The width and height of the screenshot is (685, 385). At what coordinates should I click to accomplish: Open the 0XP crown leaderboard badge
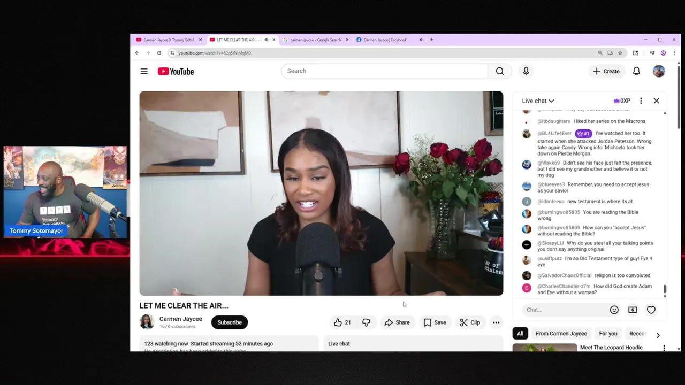pos(622,101)
